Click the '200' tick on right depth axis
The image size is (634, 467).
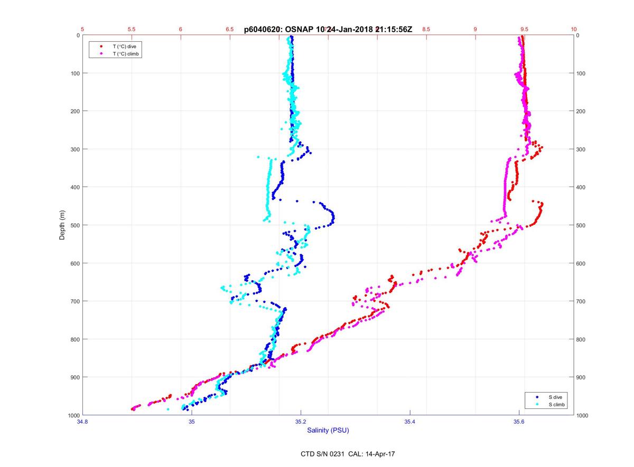point(582,111)
